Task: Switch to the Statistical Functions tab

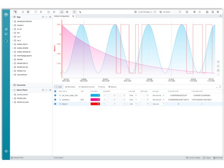Action: pyautogui.click(x=87, y=86)
